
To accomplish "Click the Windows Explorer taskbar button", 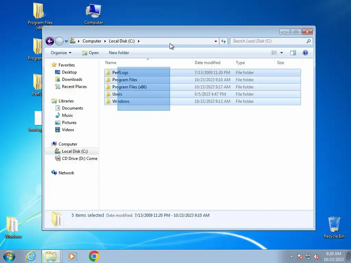I will 51,256.
